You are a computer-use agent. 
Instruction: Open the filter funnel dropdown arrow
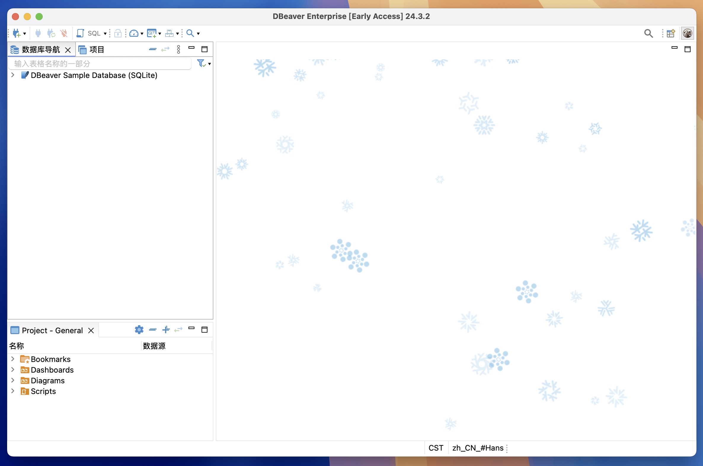tap(210, 64)
